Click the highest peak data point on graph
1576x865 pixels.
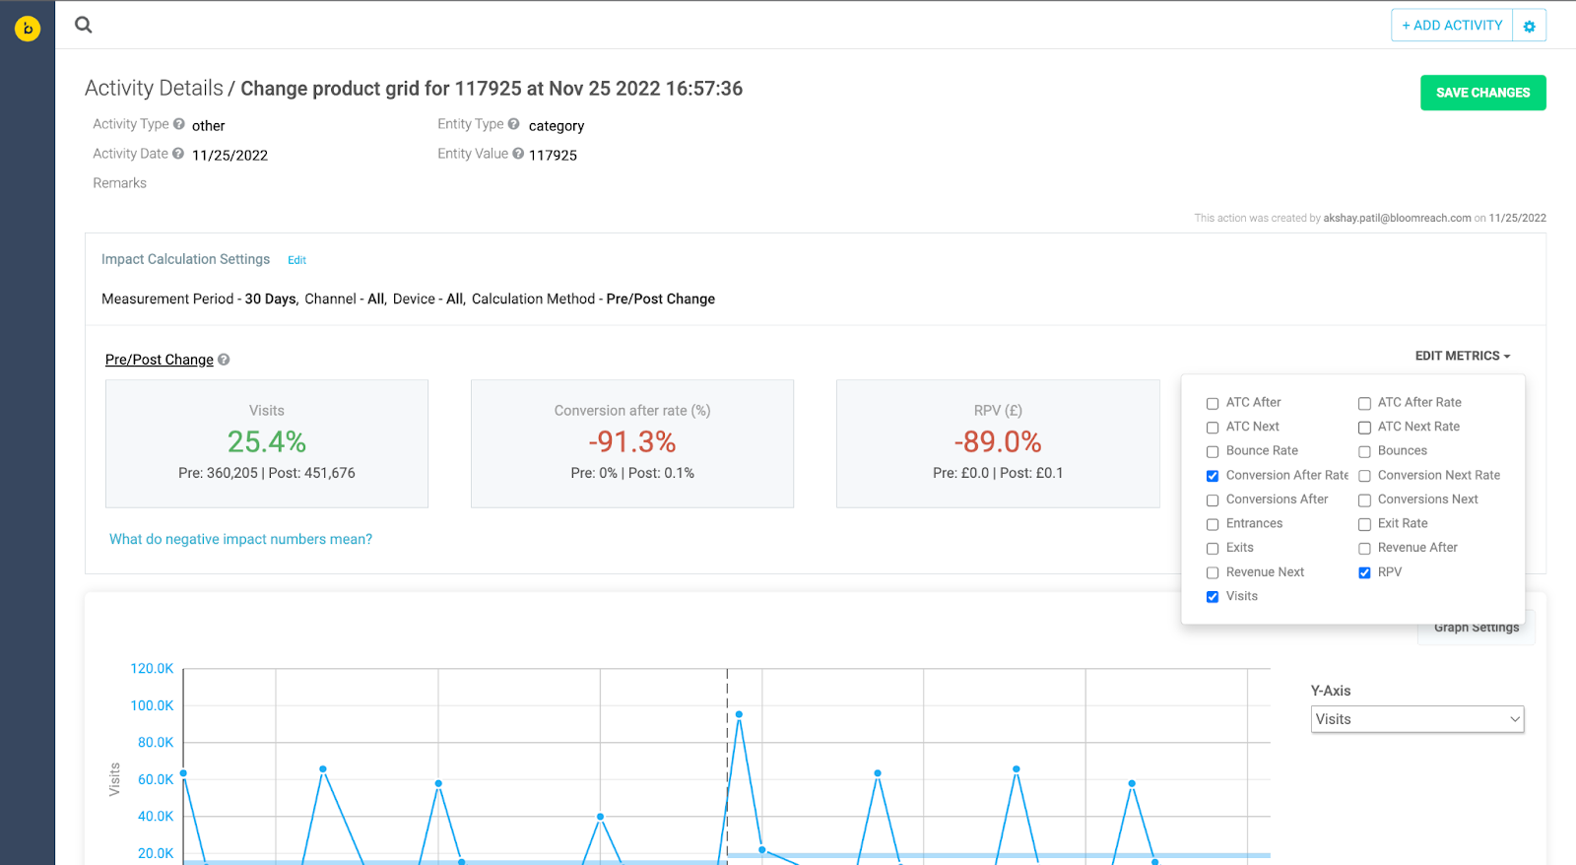click(739, 714)
